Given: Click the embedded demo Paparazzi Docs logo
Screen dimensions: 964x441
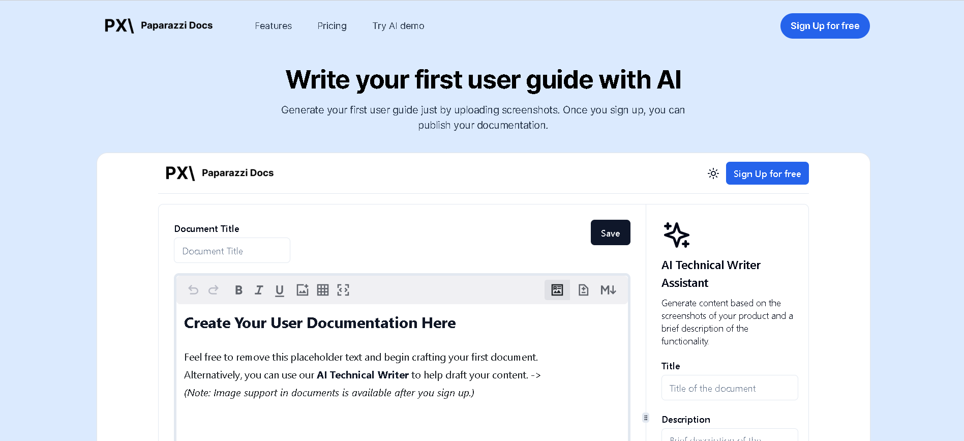Looking at the screenshot, I should coord(220,173).
